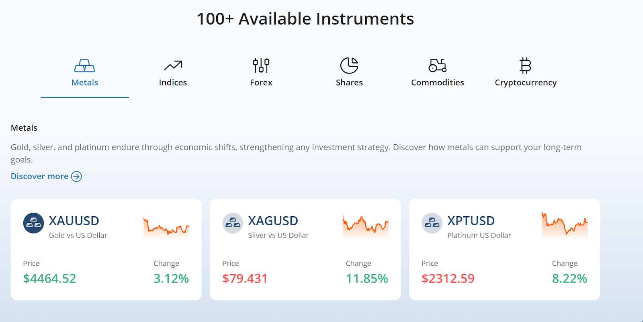Switch to the Indices tab label
The height and width of the screenshot is (322, 643).
173,83
